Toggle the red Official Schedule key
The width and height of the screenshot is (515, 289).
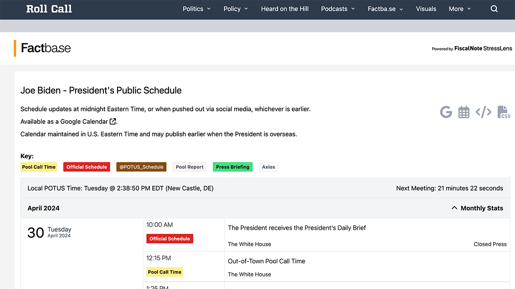click(87, 167)
